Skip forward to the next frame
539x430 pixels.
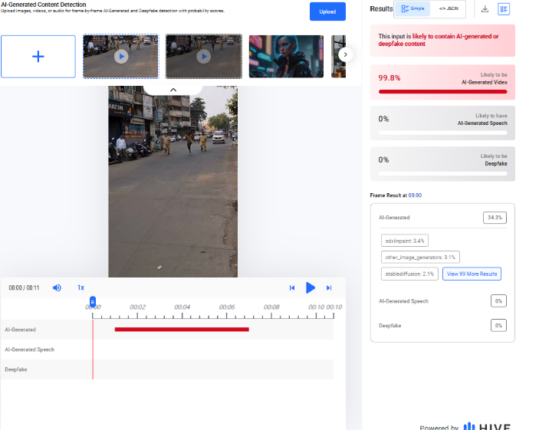[329, 287]
